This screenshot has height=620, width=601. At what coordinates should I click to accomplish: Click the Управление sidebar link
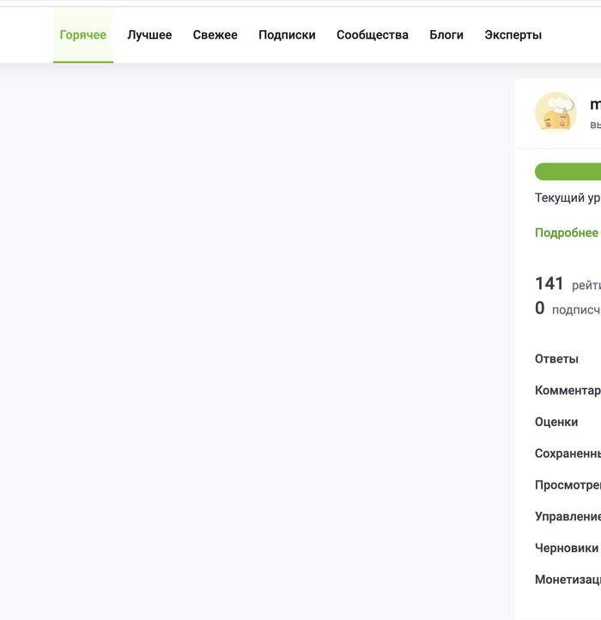568,516
